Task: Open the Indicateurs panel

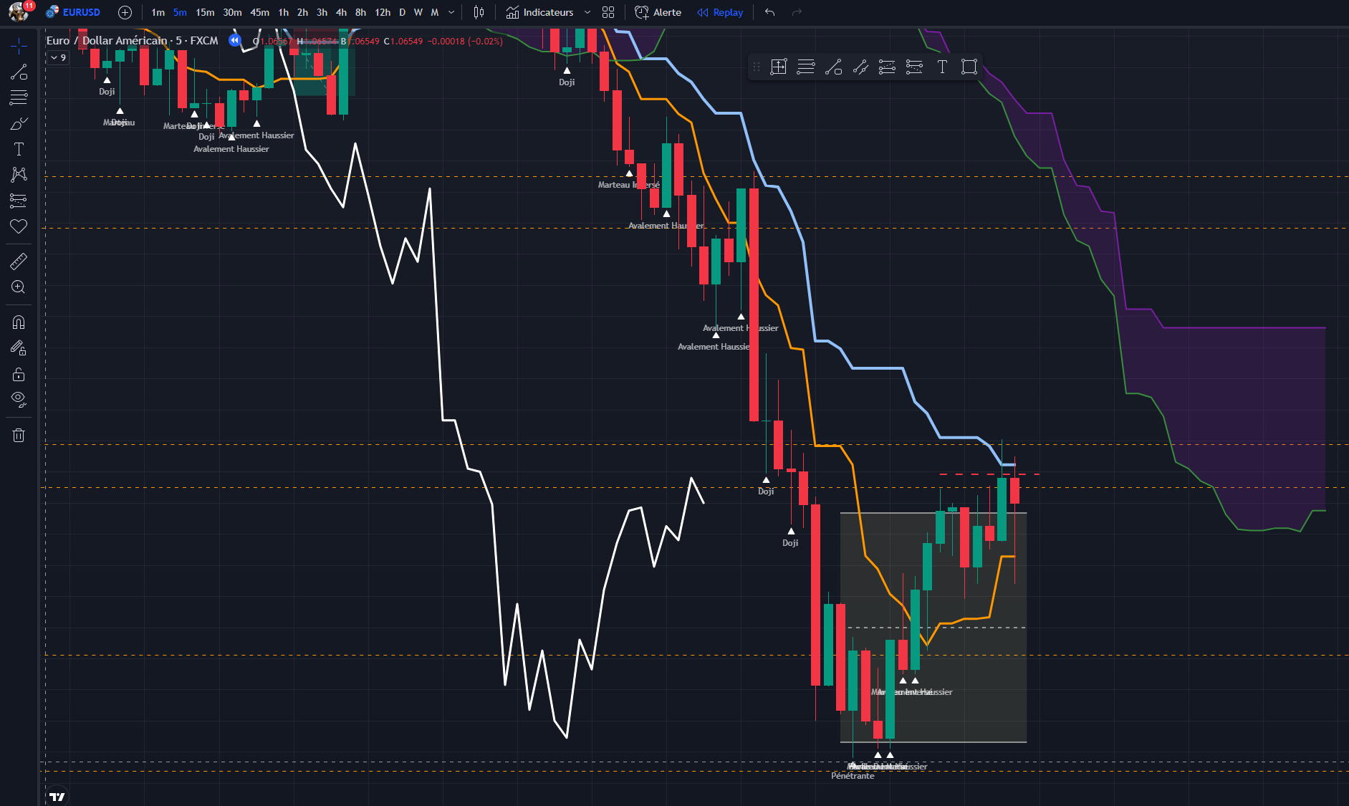Action: (x=540, y=12)
